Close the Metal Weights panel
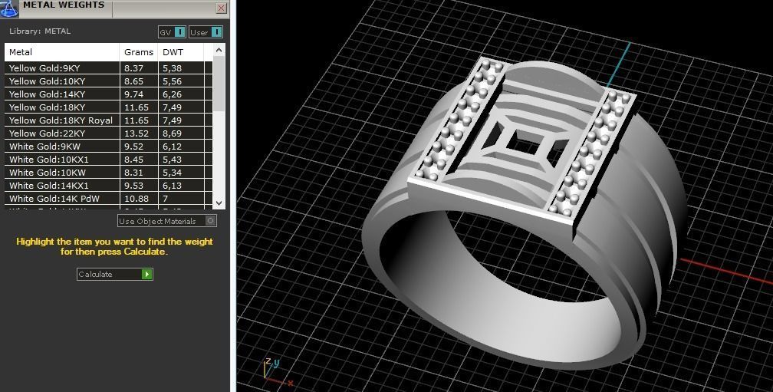 [x=222, y=8]
